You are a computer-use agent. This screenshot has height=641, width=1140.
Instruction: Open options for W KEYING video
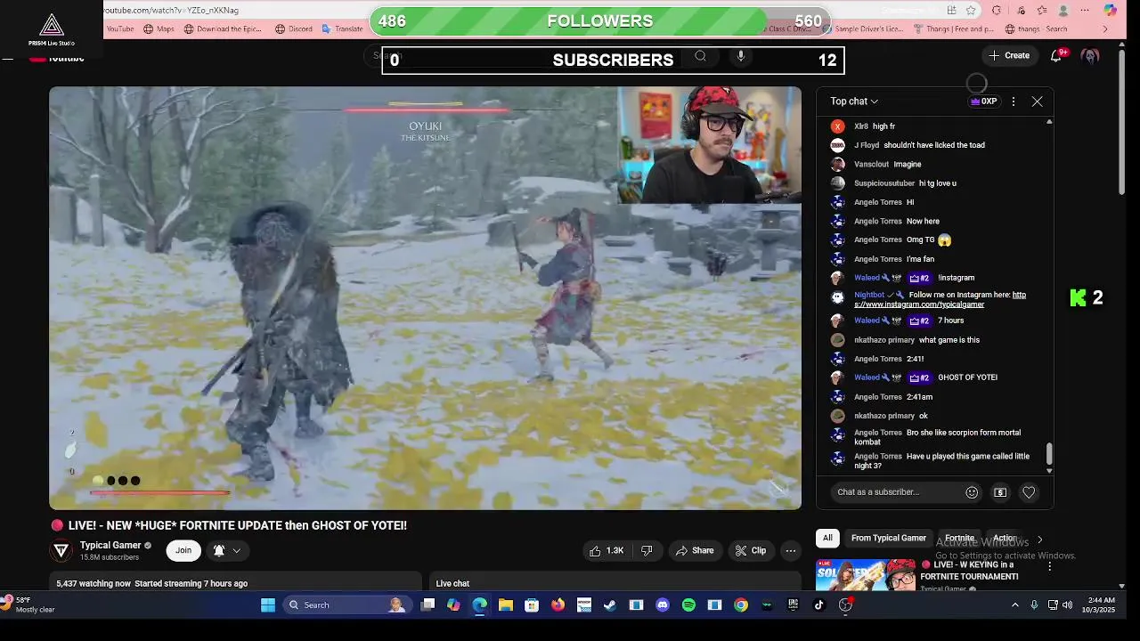click(x=1049, y=566)
